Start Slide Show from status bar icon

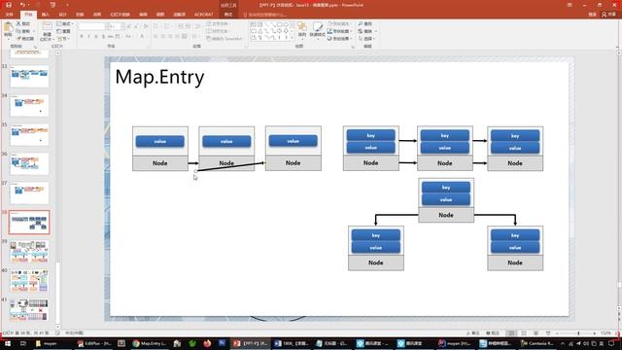pos(548,333)
